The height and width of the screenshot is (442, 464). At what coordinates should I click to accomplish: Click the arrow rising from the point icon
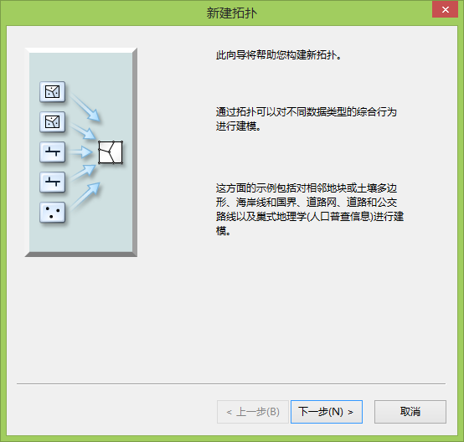pos(85,196)
